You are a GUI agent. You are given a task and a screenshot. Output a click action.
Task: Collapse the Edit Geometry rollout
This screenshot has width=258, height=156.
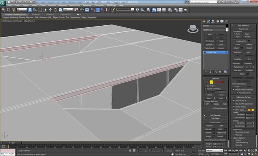243,25
